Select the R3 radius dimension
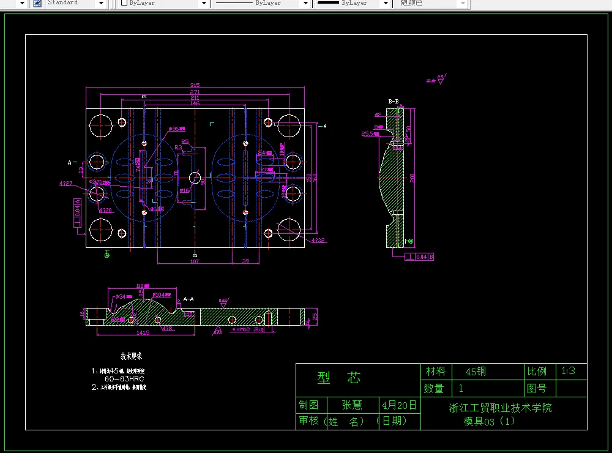The height and width of the screenshot is (453, 612). [178, 147]
